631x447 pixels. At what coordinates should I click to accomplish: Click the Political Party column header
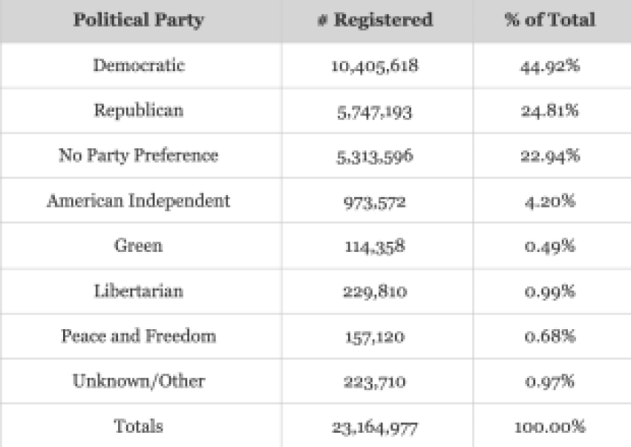138,20
